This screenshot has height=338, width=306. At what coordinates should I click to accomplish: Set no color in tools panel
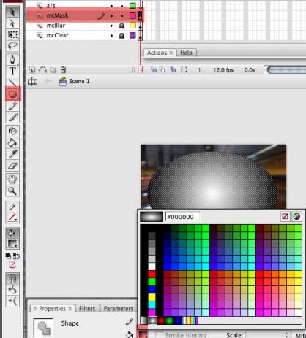12,264
